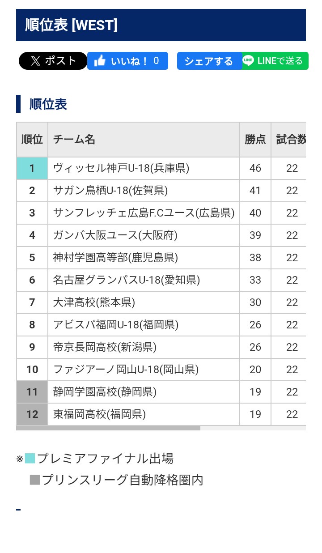Screen dimensions: 322x553
Task: Click the cyan プレミアファイナル legend square
Action: click(30, 459)
